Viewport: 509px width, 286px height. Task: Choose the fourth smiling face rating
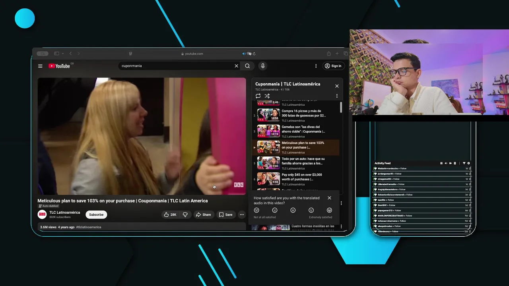[x=311, y=210]
